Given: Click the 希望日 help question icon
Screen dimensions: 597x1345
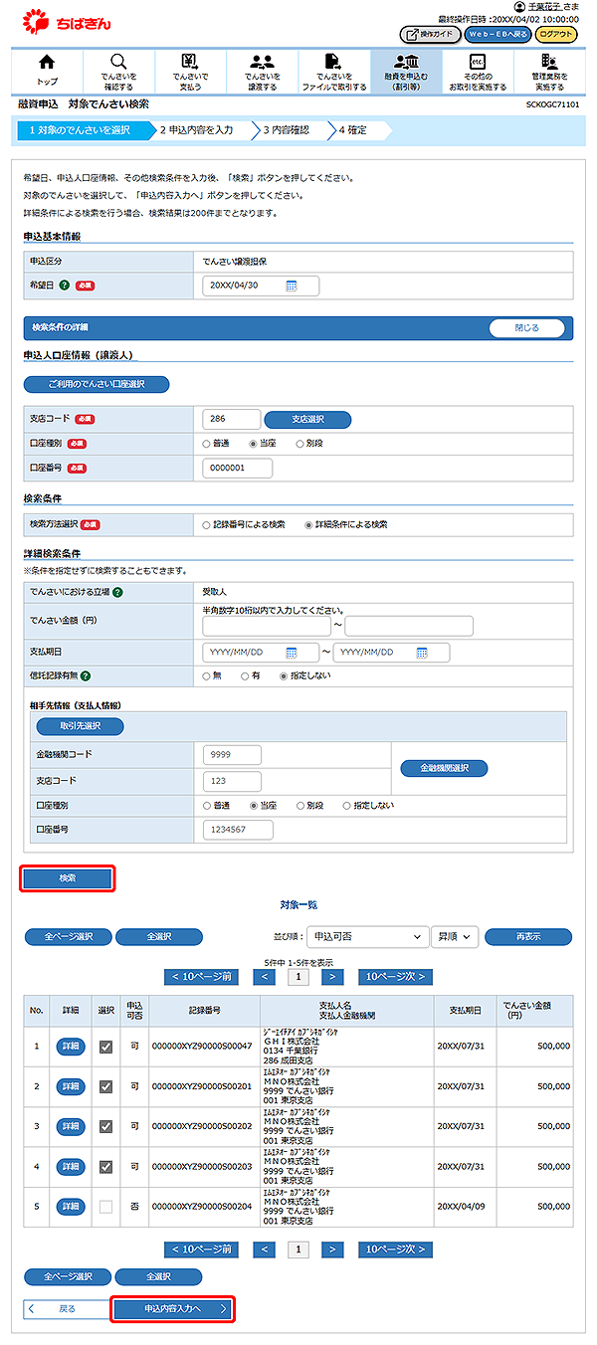Looking at the screenshot, I should 64,286.
